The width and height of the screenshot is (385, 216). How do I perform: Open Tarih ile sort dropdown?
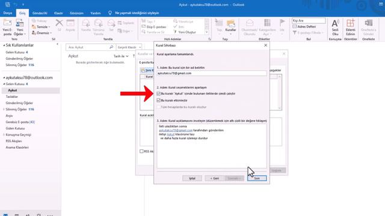pos(121,56)
